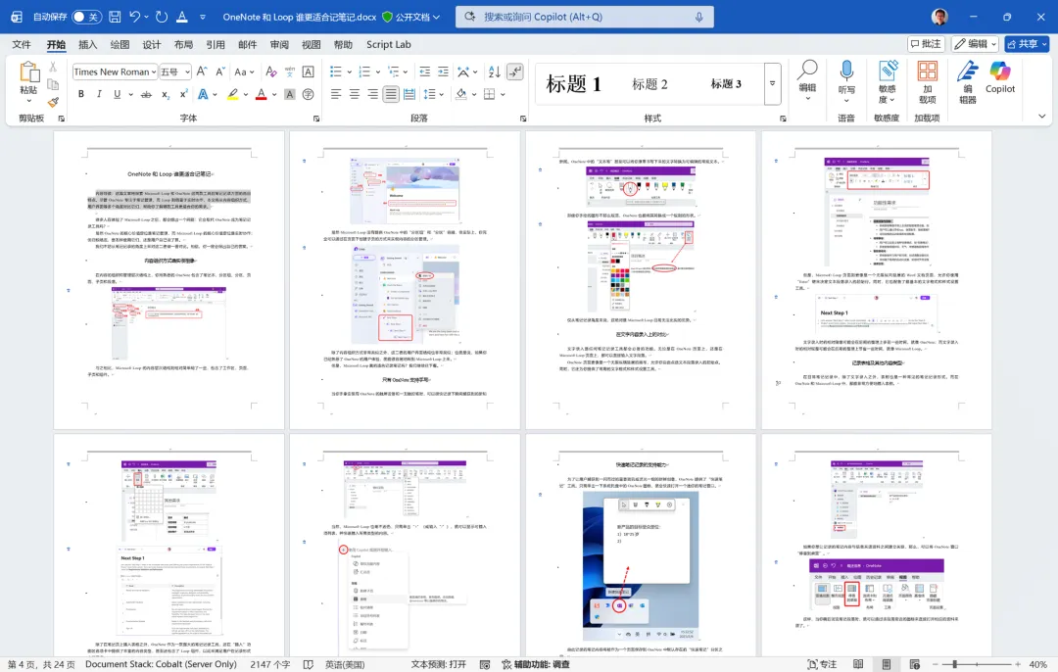Apply the yellow text highlight color
The height and width of the screenshot is (672, 1058).
point(233,94)
